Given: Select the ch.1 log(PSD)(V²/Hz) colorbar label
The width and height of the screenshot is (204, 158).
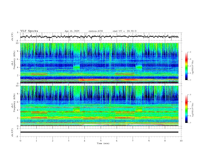Looking at the screenshot, I should (x=193, y=67).
